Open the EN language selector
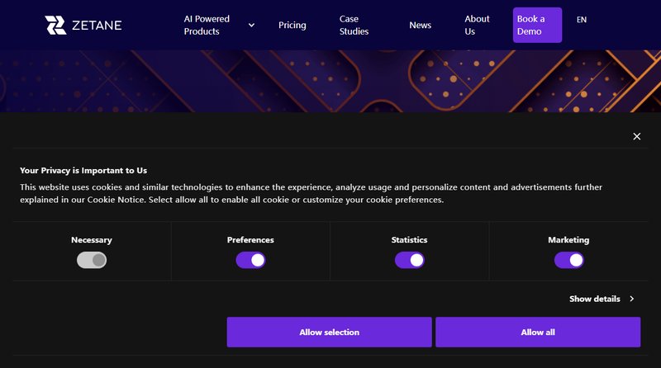This screenshot has height=368, width=661. coord(582,20)
